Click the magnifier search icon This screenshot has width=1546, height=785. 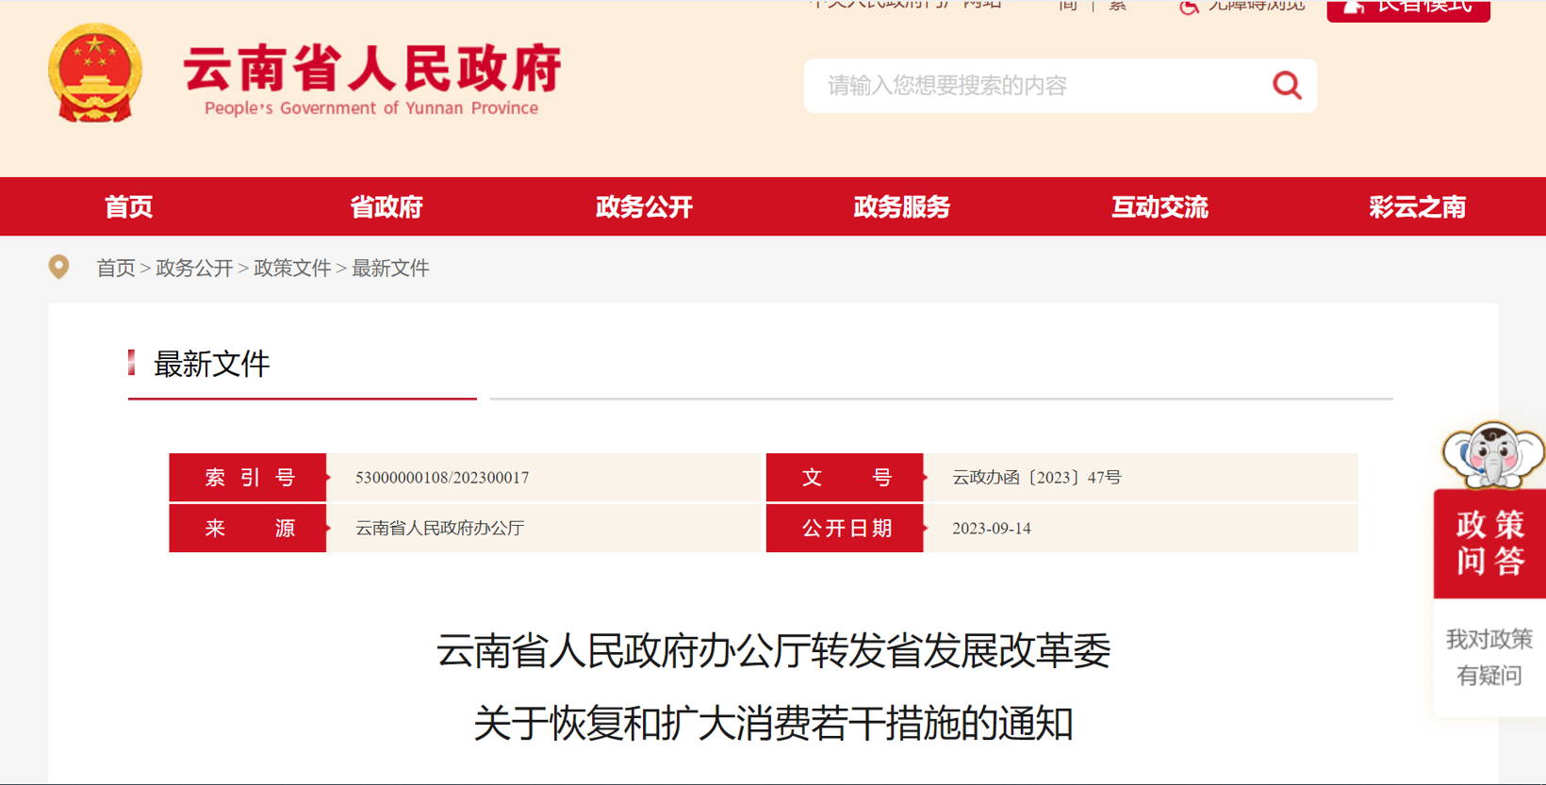pos(1287,86)
